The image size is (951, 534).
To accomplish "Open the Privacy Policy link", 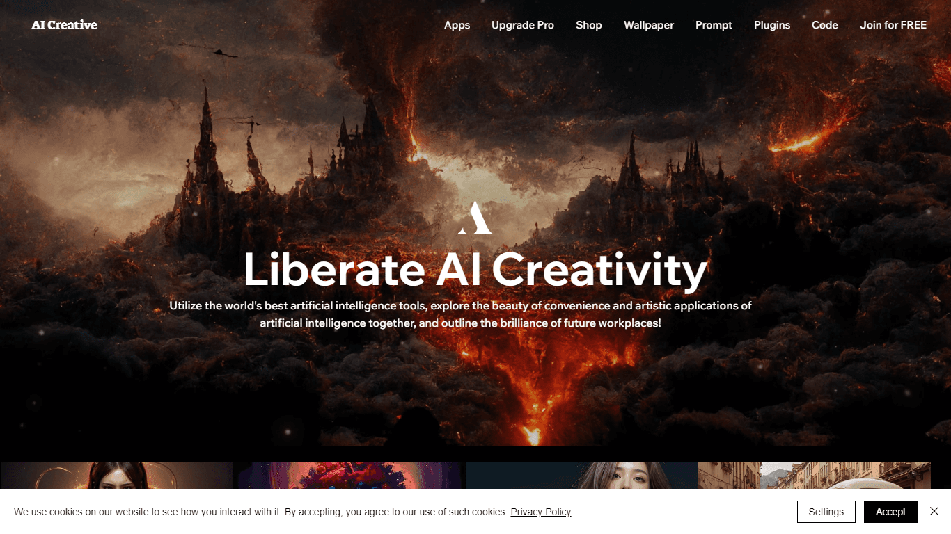I will [541, 512].
